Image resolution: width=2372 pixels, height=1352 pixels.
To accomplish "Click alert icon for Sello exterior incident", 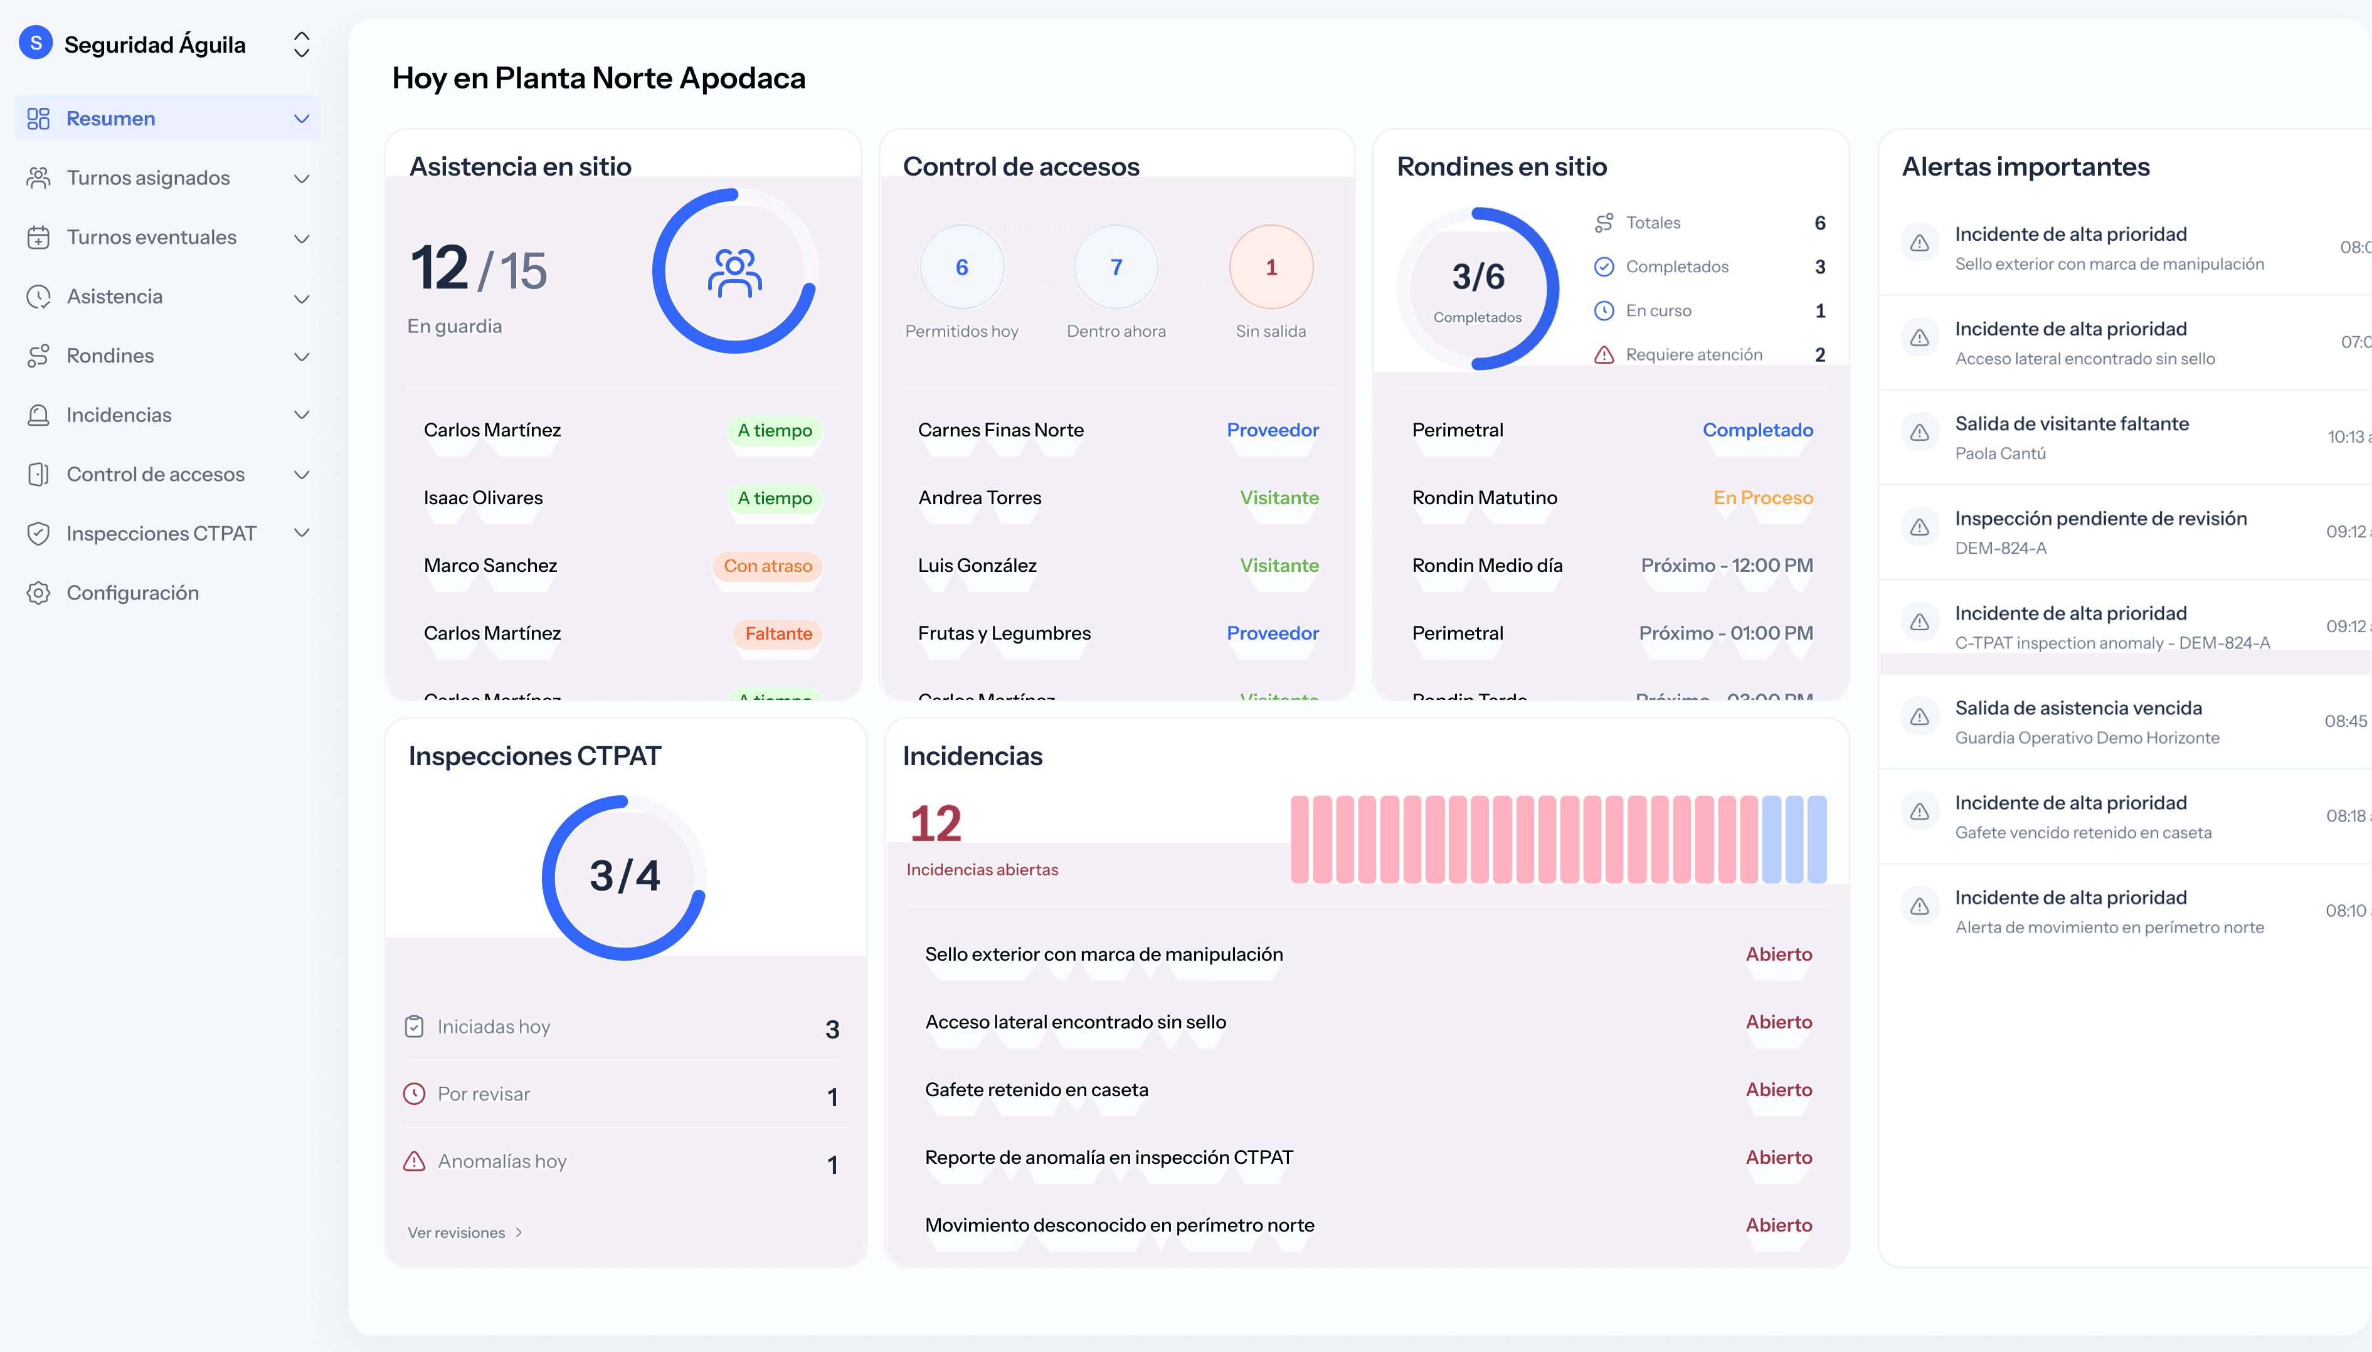I will pos(1920,243).
